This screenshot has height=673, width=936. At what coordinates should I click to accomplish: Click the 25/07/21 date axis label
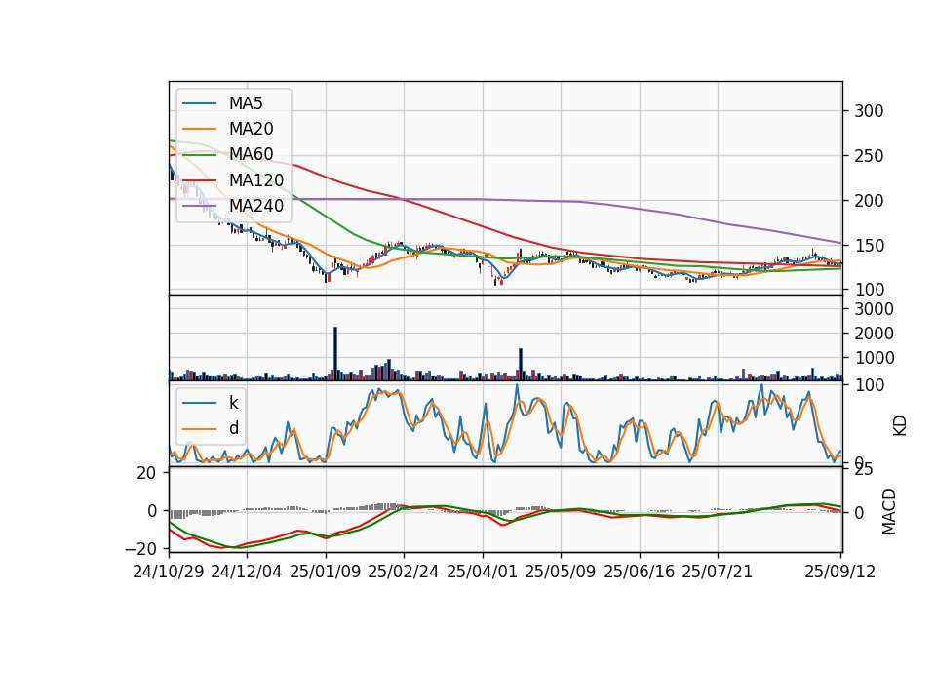coord(718,572)
